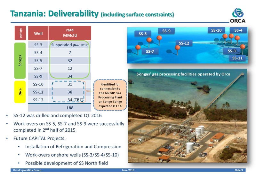Click the NNGIP Gas Processing Plant callout
The image size is (256, 177).
click(110, 95)
